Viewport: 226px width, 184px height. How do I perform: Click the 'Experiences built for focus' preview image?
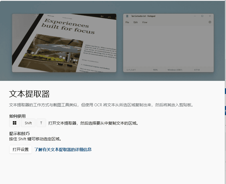coord(64,43)
